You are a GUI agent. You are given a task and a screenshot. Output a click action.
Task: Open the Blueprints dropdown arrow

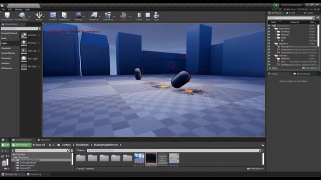[100, 16]
